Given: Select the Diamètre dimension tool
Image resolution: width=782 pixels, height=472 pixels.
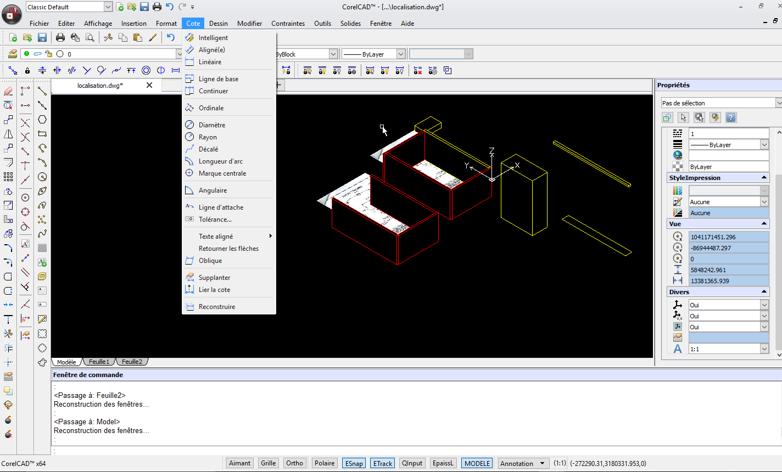Looking at the screenshot, I should [x=212, y=125].
